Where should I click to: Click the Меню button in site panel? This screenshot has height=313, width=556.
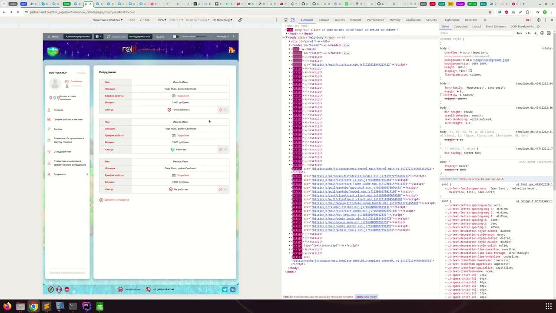(x=53, y=37)
